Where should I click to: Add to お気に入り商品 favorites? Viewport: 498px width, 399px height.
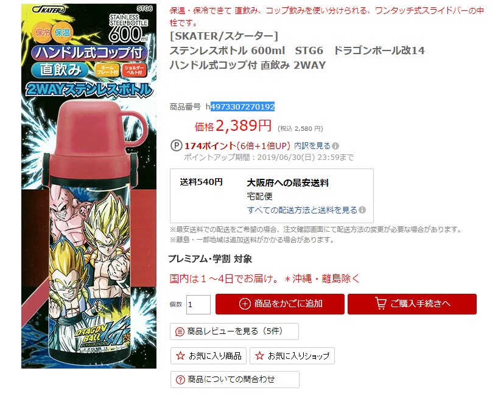(208, 356)
